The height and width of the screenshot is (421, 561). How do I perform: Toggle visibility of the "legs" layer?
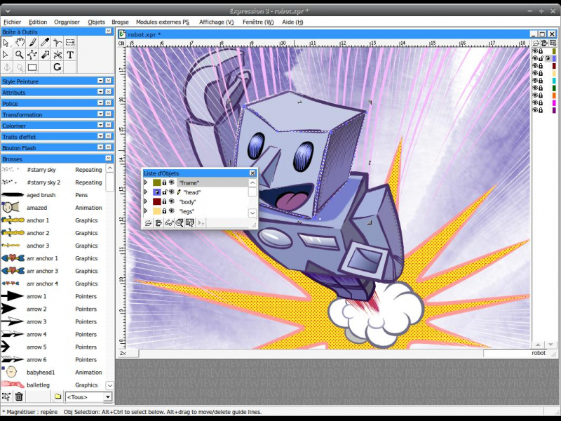coord(172,211)
